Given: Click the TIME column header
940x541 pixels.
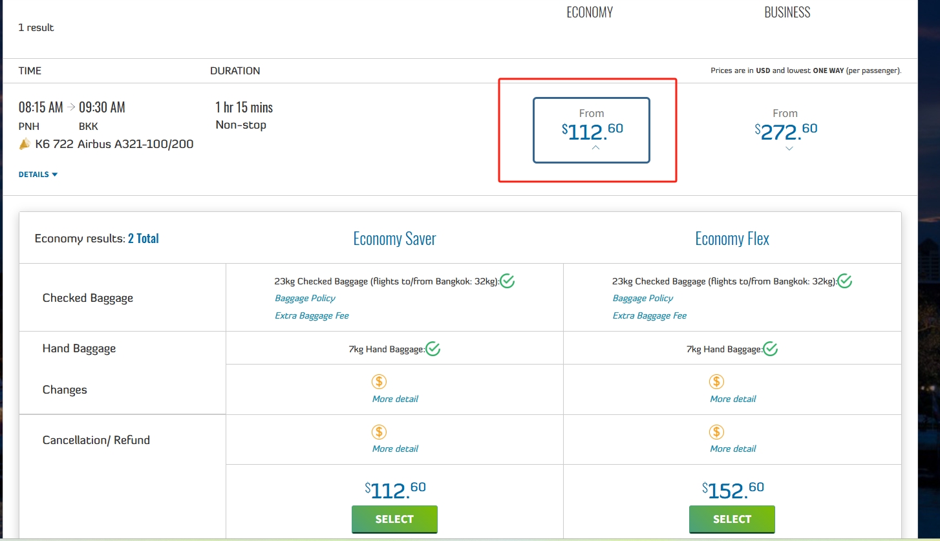Looking at the screenshot, I should 30,70.
